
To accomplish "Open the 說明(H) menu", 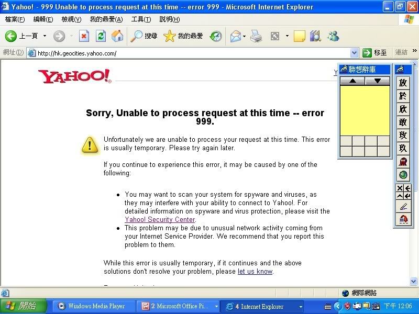I will click(x=170, y=19).
